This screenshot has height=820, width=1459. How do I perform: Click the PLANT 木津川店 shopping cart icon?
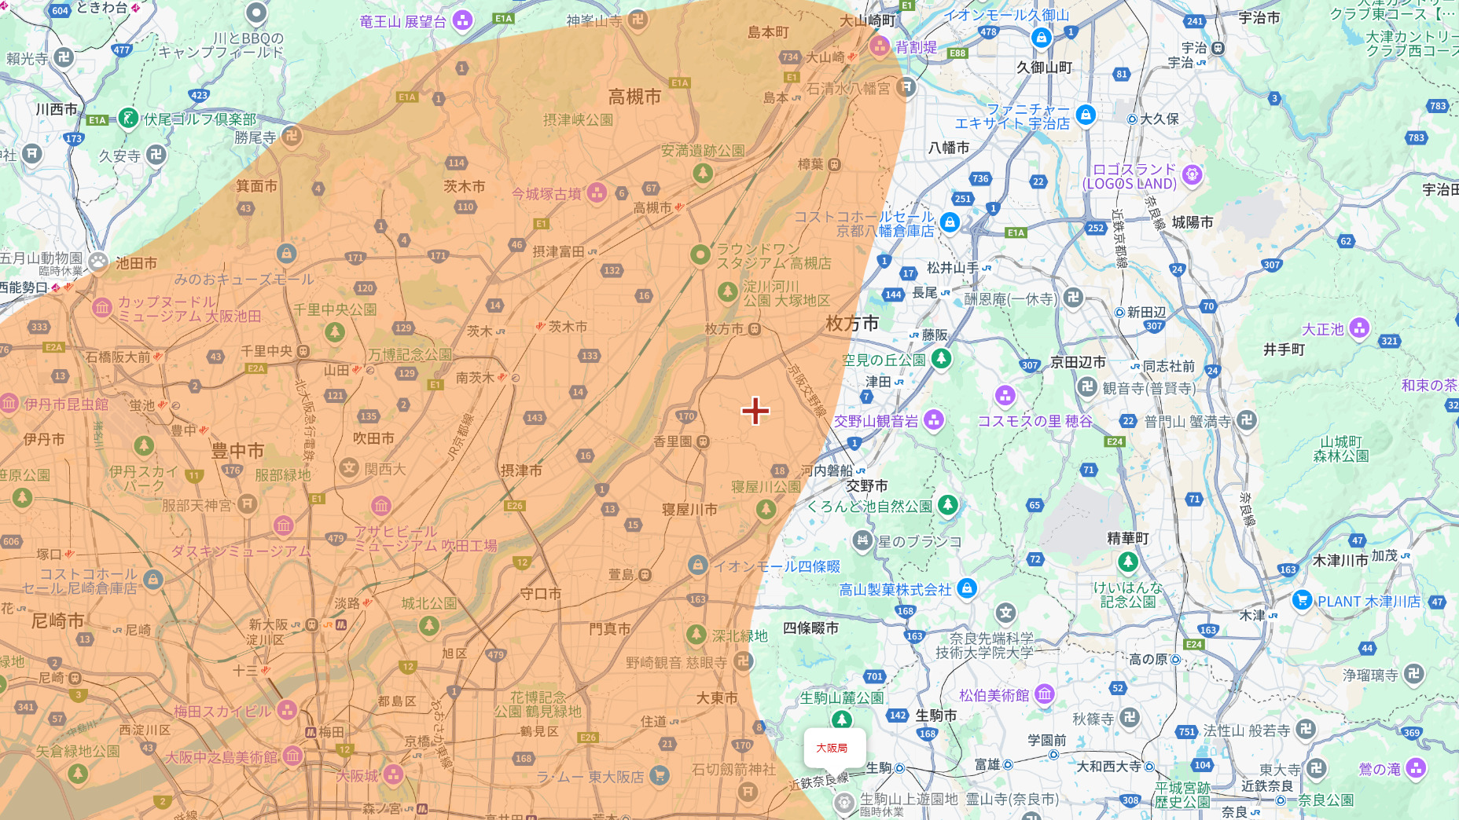pyautogui.click(x=1302, y=600)
